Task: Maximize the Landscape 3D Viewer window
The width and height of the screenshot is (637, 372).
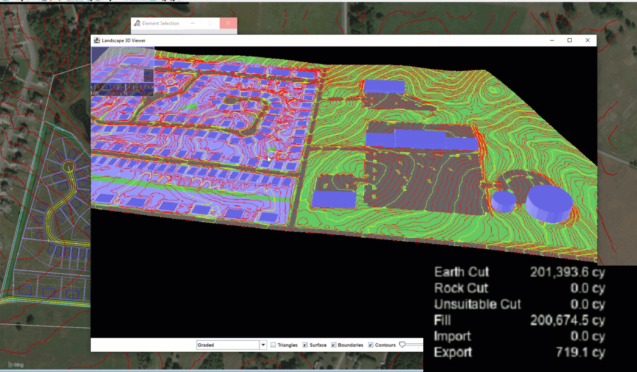Action: 570,40
